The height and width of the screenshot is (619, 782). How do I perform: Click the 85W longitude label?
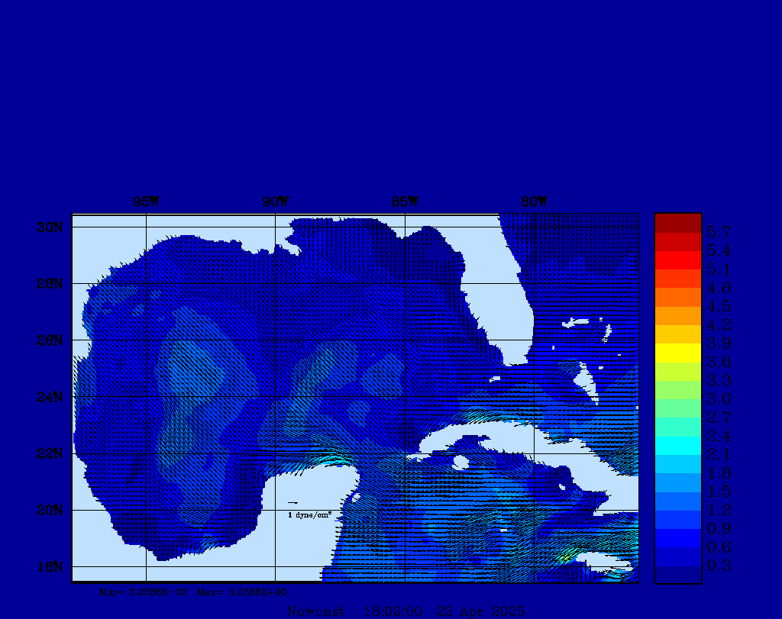coord(405,202)
